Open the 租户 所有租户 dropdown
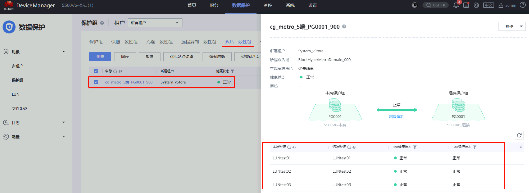The image size is (529, 193). [x=155, y=23]
